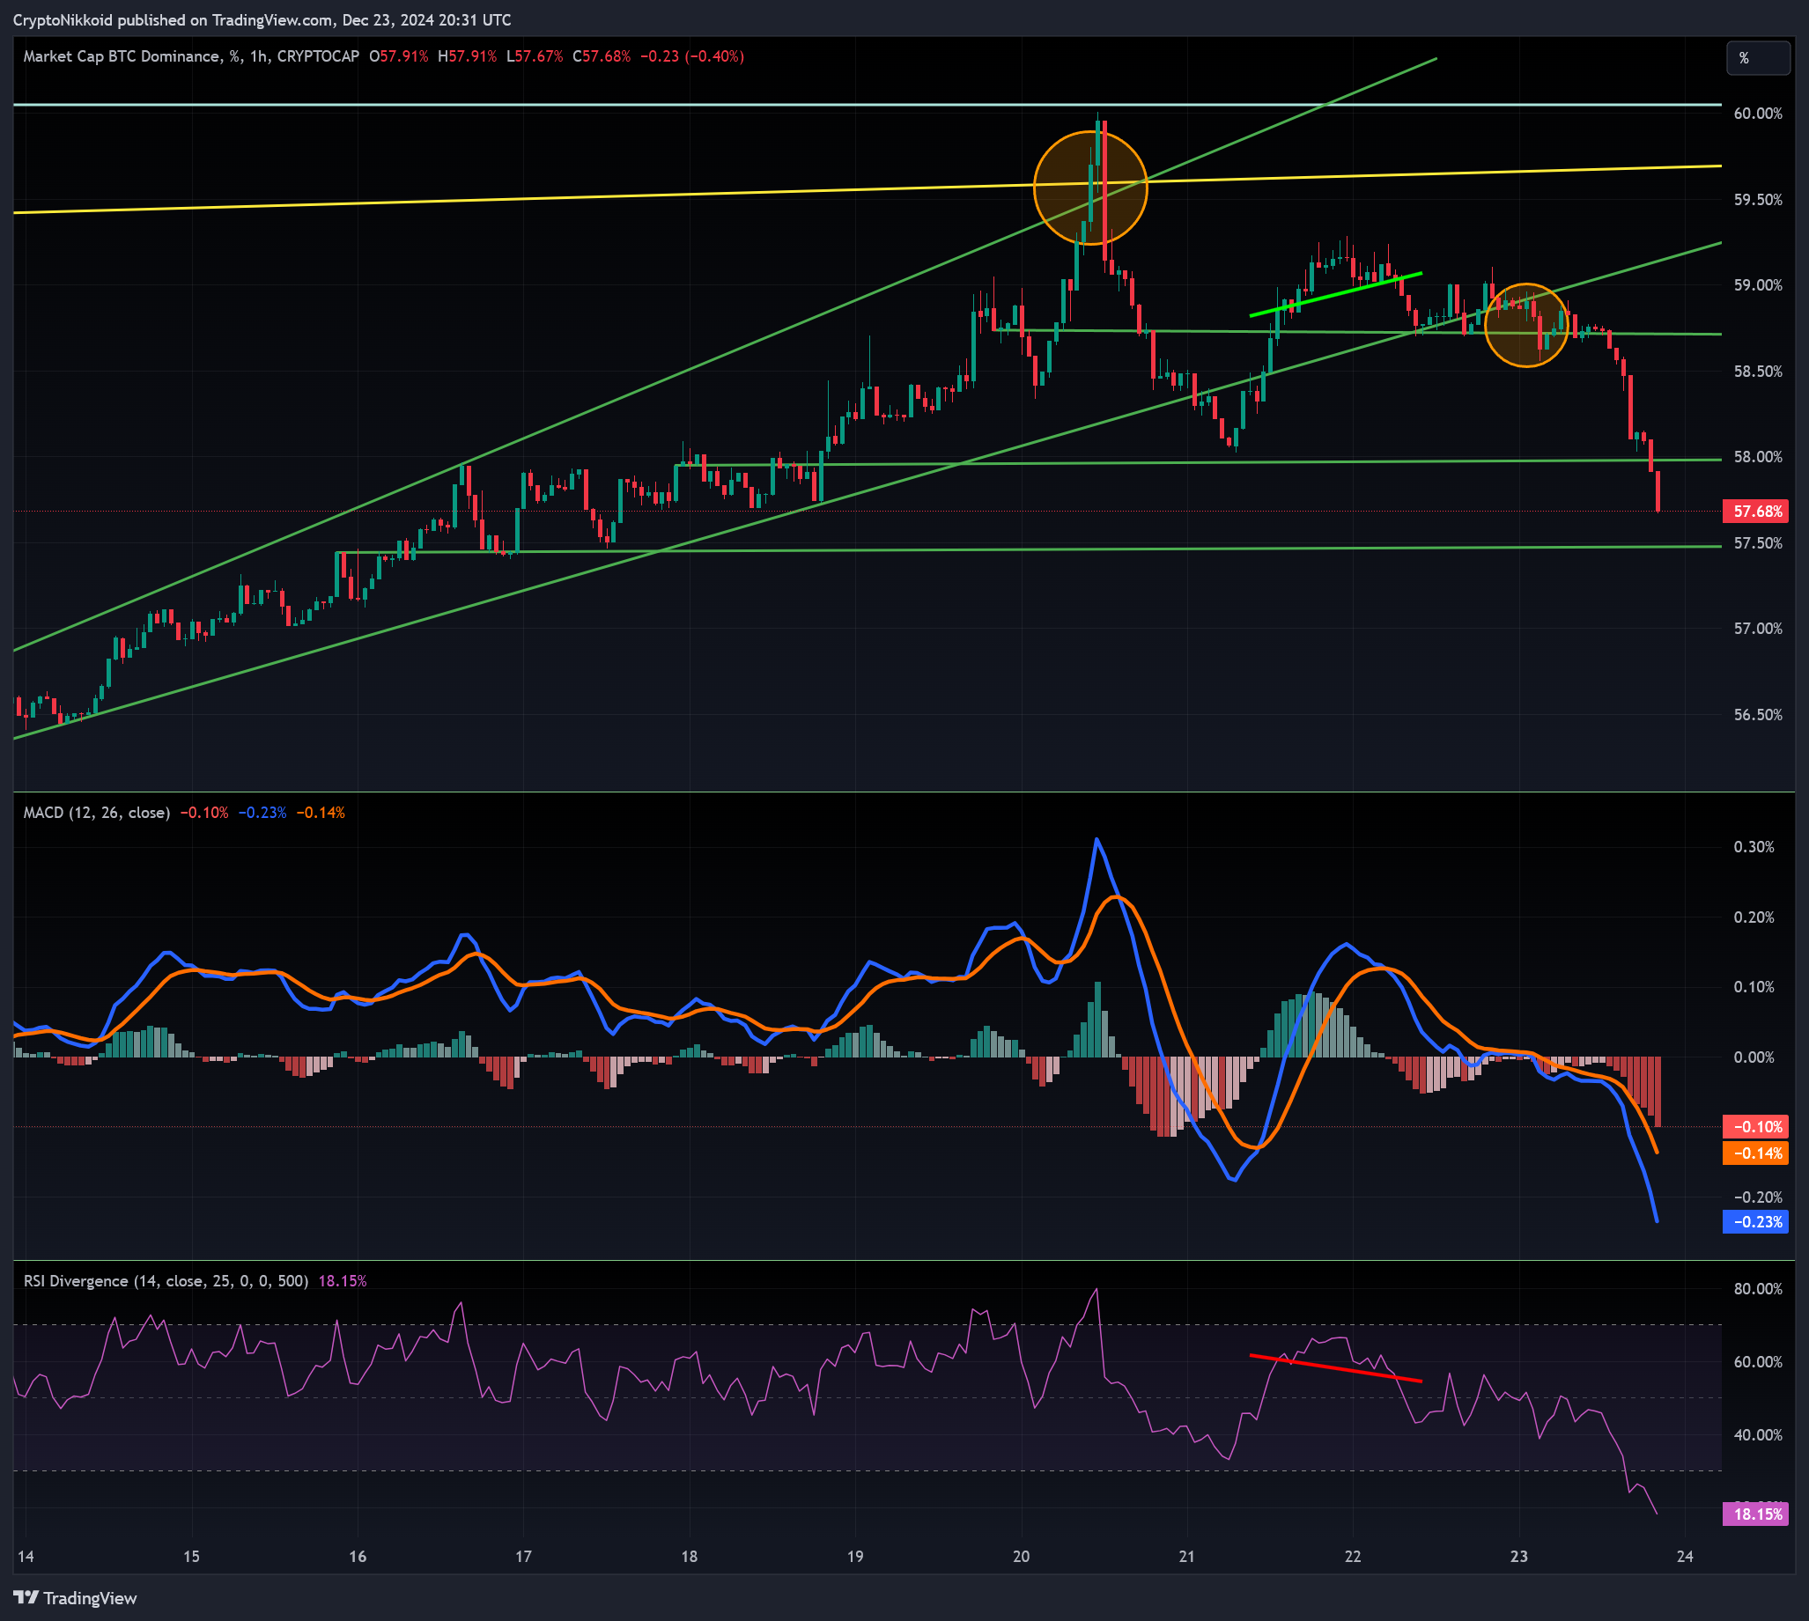
Task: Click date 23 on the time axis
Action: pyautogui.click(x=1518, y=1557)
